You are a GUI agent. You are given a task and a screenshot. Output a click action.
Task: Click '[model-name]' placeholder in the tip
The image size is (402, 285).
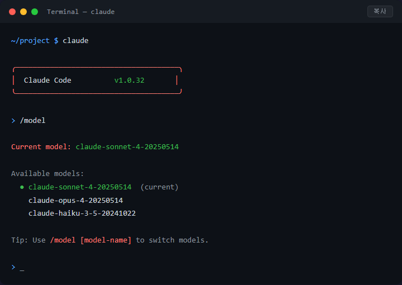click(106, 240)
